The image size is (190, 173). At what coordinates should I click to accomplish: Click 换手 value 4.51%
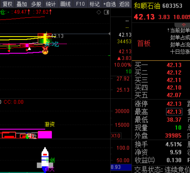[174, 144]
